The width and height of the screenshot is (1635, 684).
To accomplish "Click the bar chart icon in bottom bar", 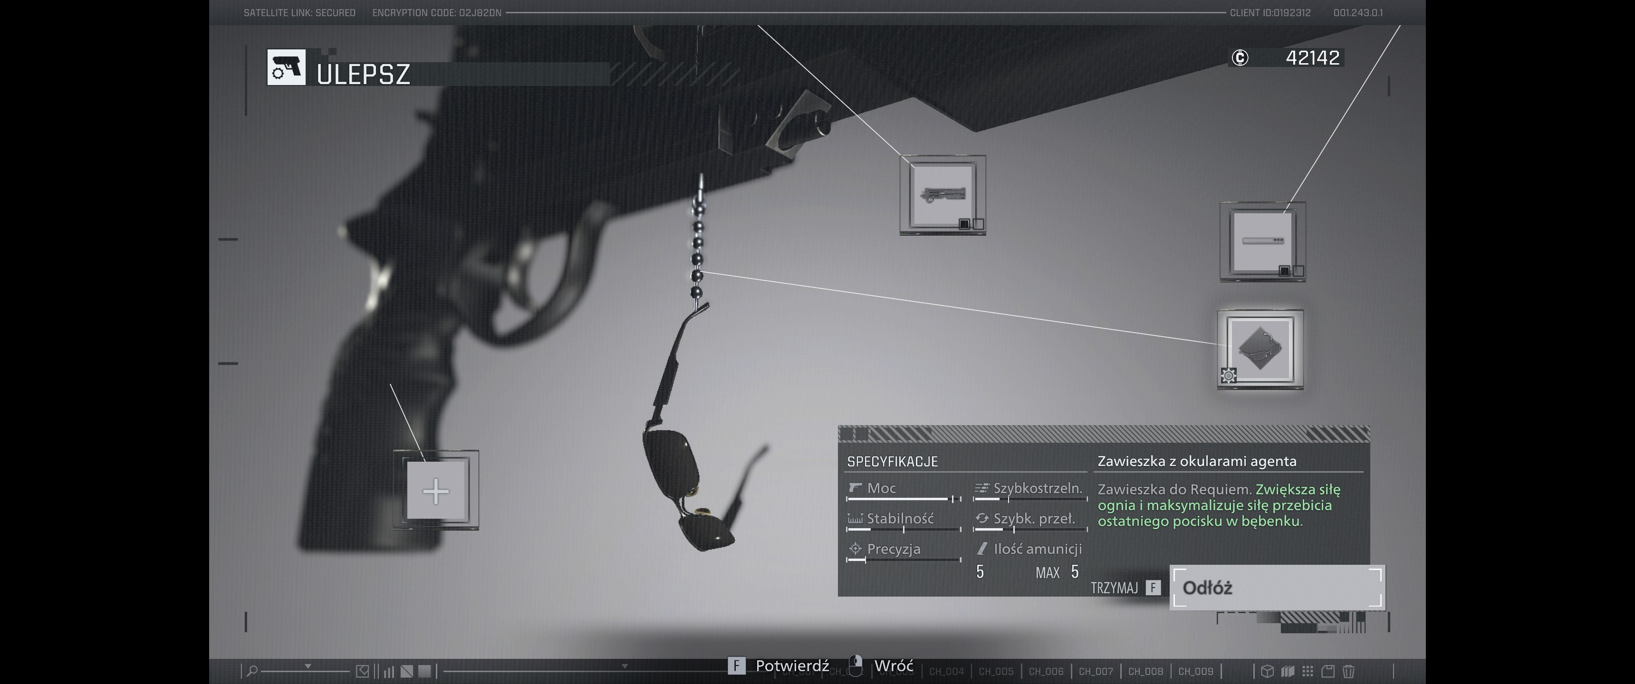I will point(388,671).
